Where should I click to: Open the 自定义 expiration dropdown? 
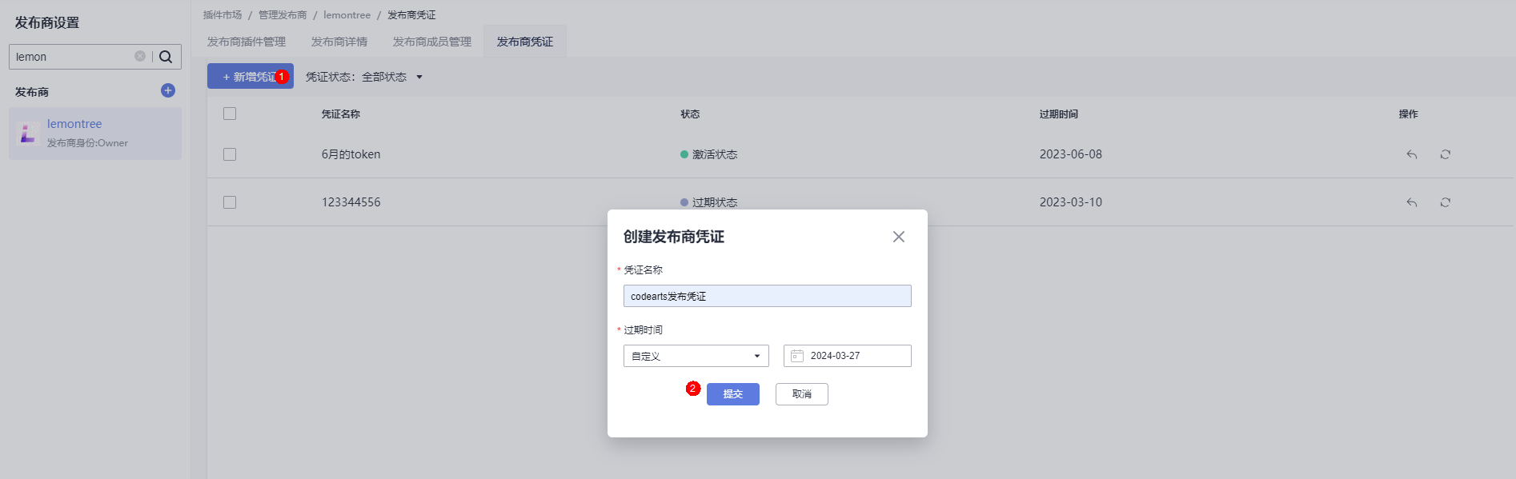click(696, 356)
